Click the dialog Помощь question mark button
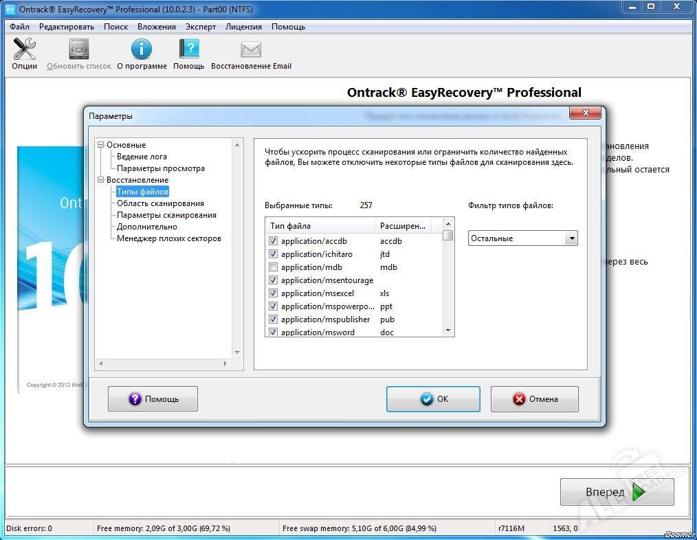Viewport: 697px width, 540px height. [153, 399]
